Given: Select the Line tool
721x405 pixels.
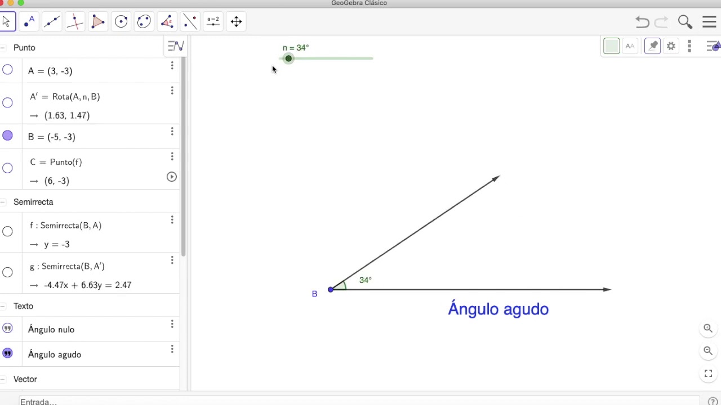Looking at the screenshot, I should click(x=52, y=21).
